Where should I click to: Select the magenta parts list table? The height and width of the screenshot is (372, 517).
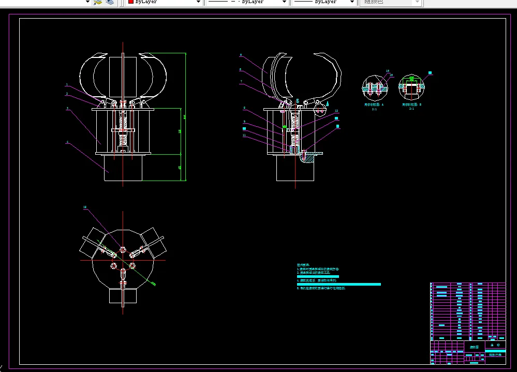468,311
